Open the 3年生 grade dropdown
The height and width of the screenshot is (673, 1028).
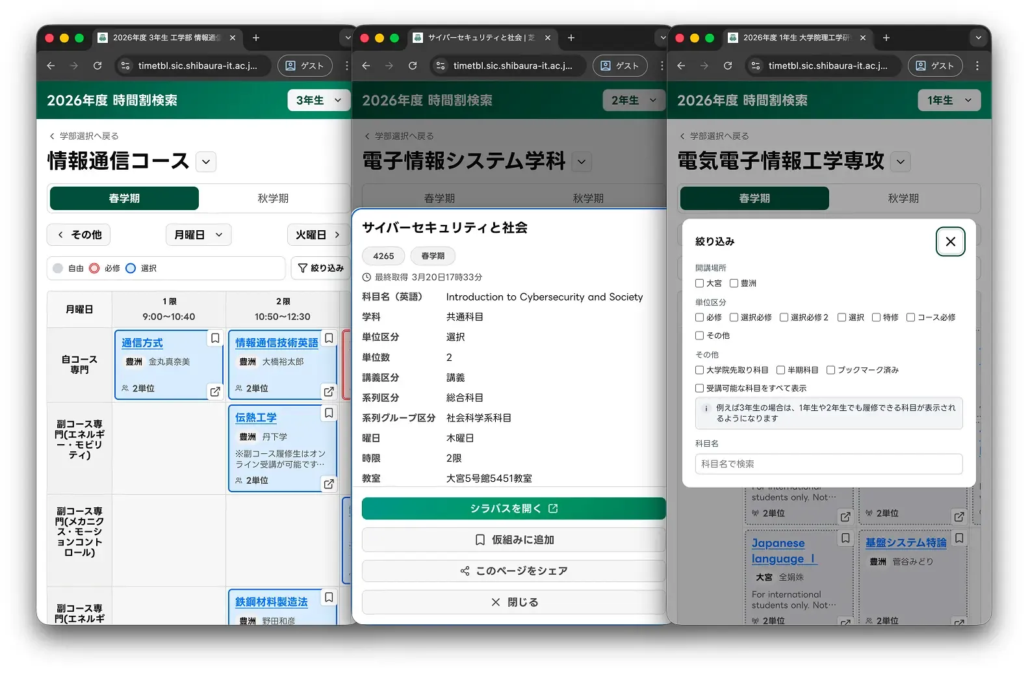[x=318, y=100]
